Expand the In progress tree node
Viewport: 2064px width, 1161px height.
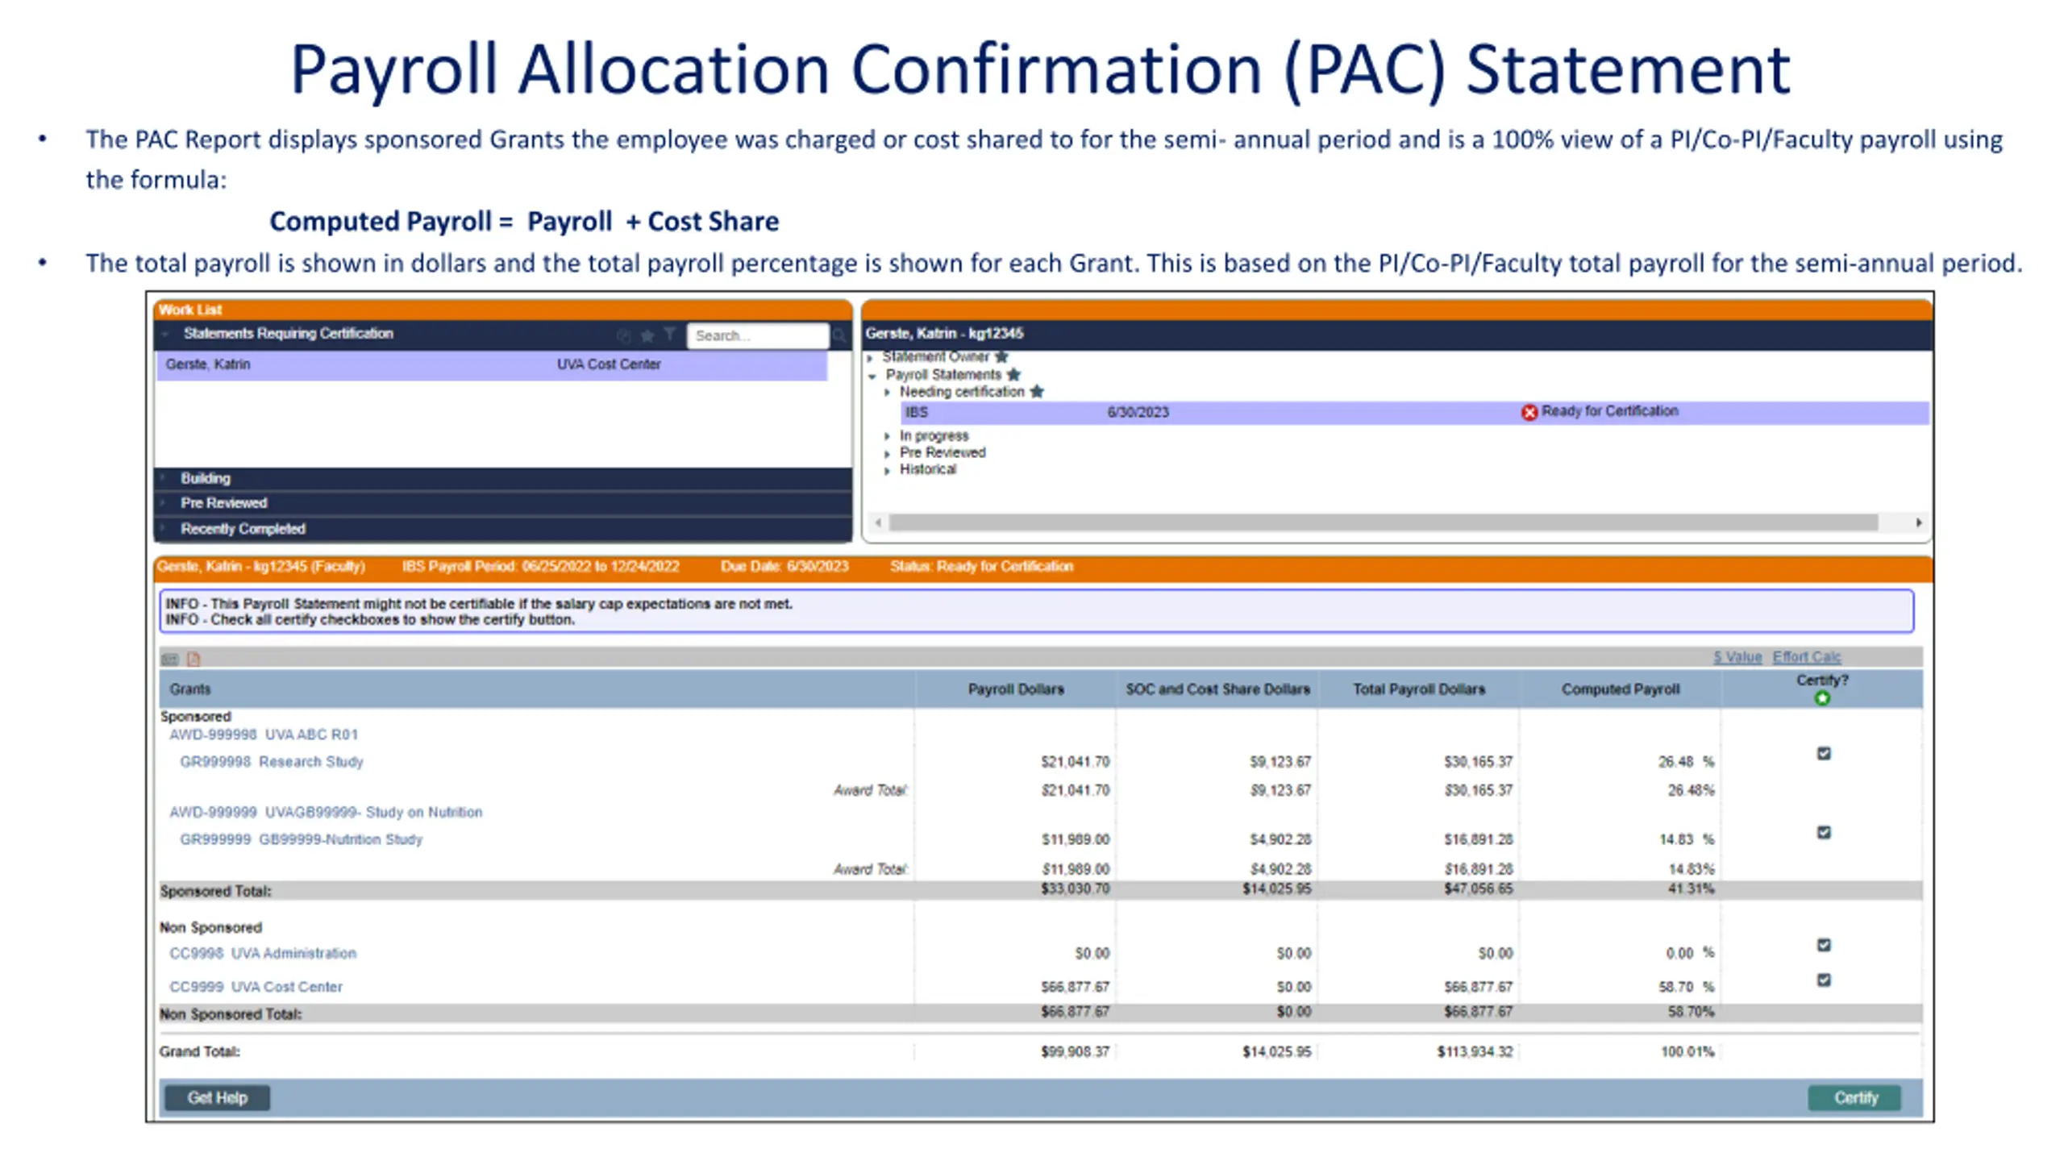coord(887,436)
